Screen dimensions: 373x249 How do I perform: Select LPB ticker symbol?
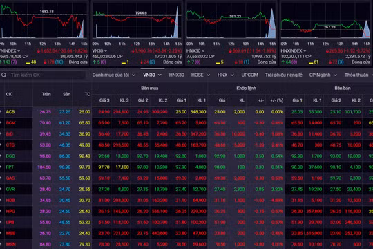tap(10, 222)
